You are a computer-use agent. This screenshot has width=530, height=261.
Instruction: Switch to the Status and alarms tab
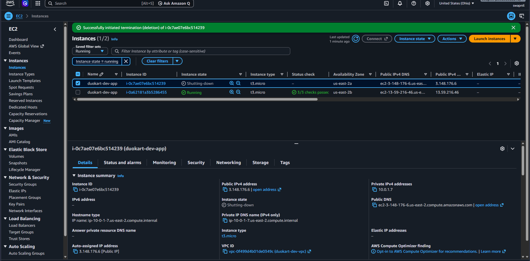click(x=122, y=163)
